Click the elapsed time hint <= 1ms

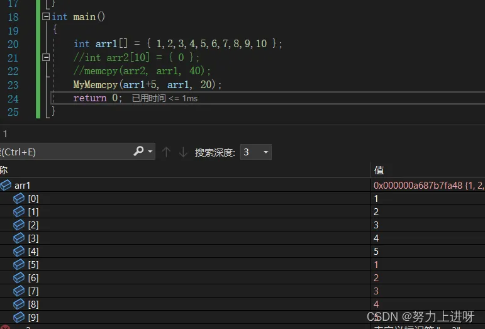pos(165,98)
